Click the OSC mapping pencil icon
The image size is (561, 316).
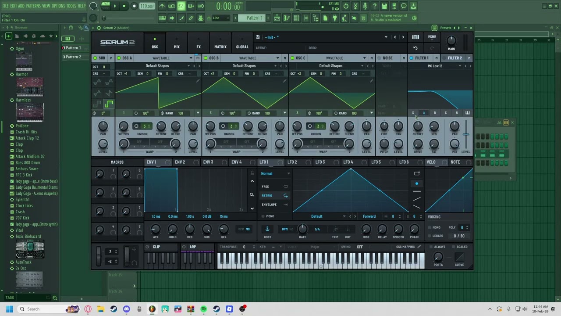(x=419, y=247)
